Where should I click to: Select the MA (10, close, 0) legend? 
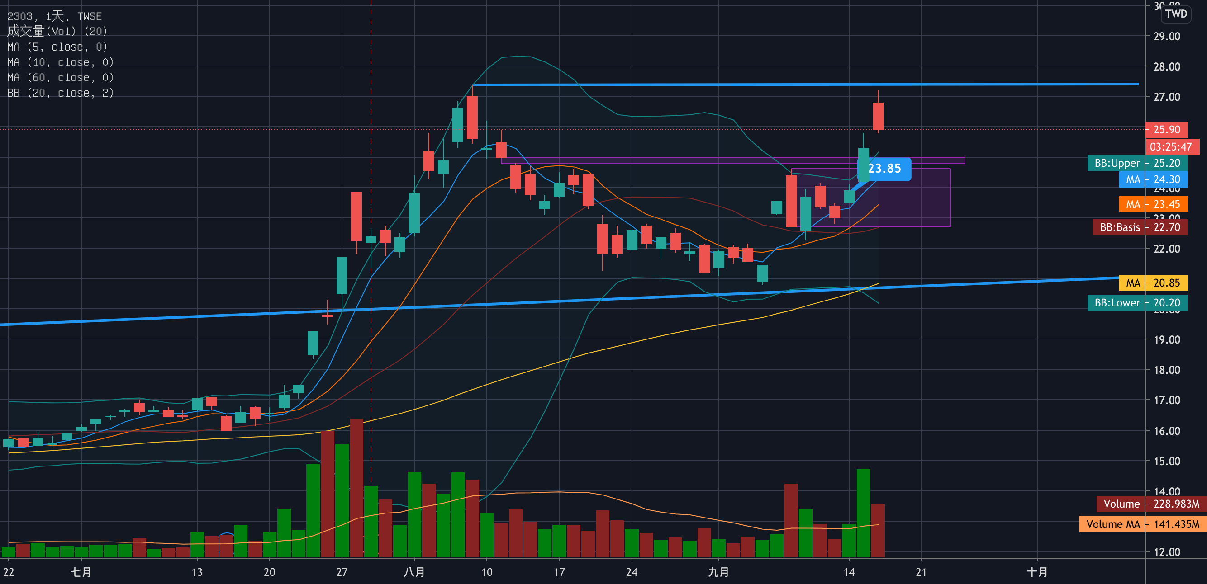click(x=60, y=62)
